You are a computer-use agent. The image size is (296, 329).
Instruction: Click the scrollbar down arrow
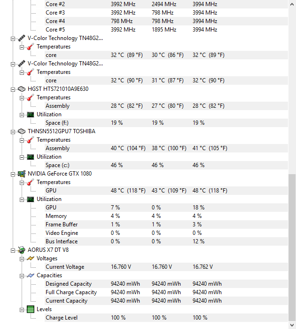(x=292, y=325)
